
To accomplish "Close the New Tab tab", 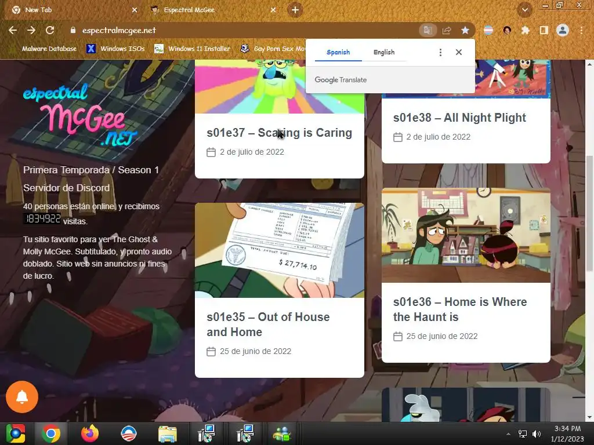I will pos(135,10).
